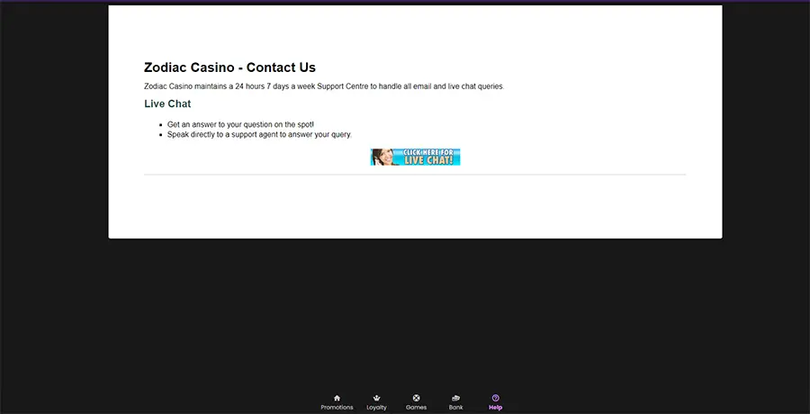Click the 'Zodiac Casino - Contact Us' title
The height and width of the screenshot is (414, 810).
coord(229,67)
